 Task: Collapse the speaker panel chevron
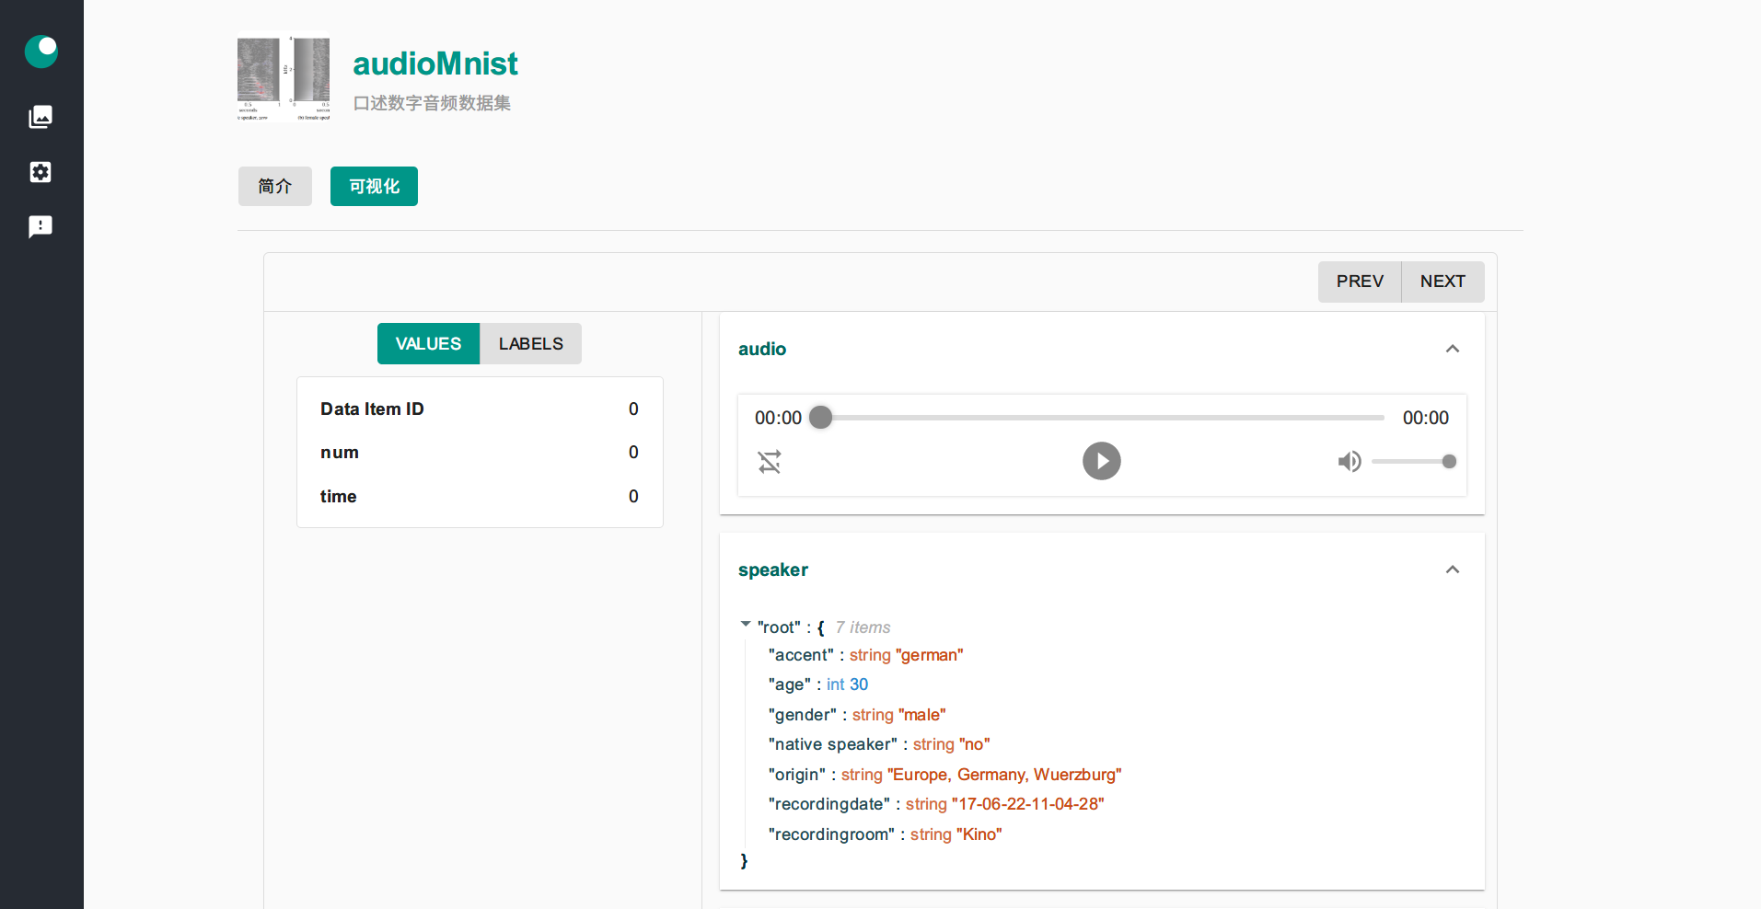[1453, 570]
